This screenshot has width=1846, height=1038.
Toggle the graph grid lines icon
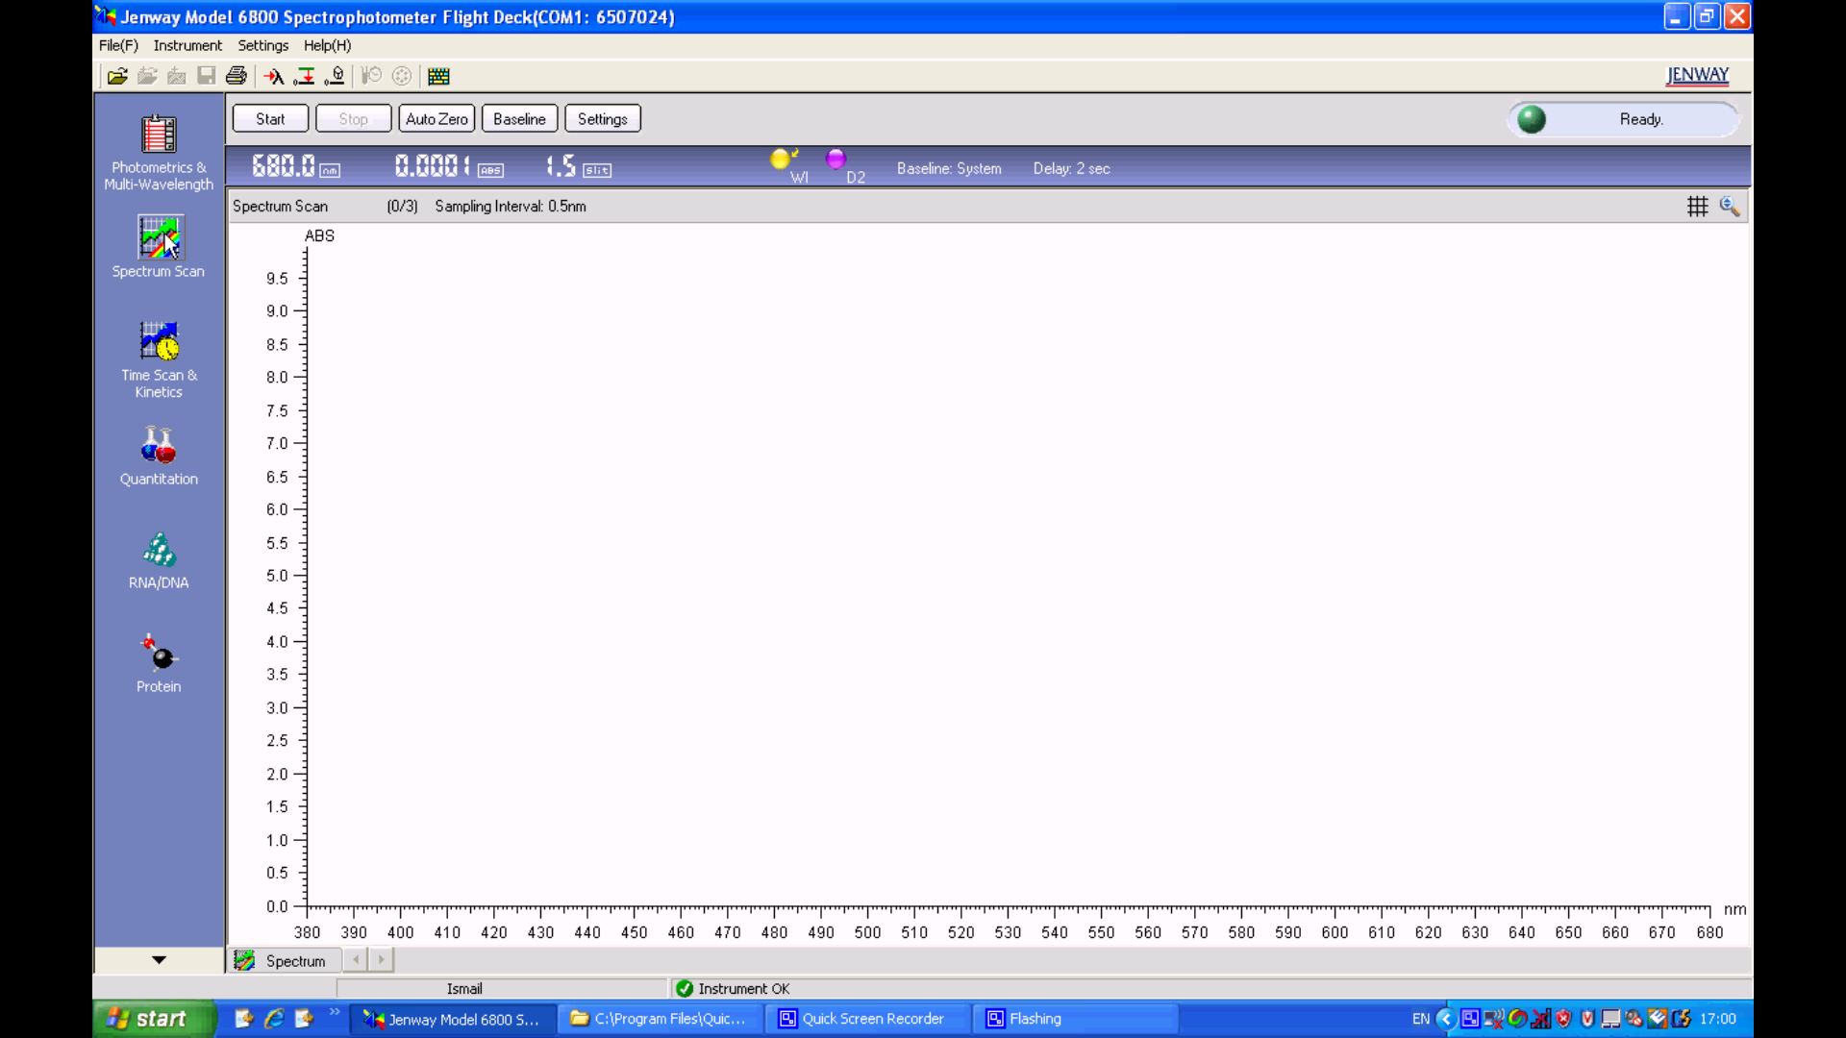click(x=1697, y=206)
